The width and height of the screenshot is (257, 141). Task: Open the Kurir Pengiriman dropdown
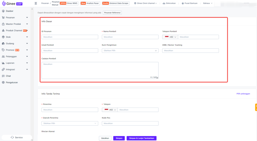click(130, 50)
